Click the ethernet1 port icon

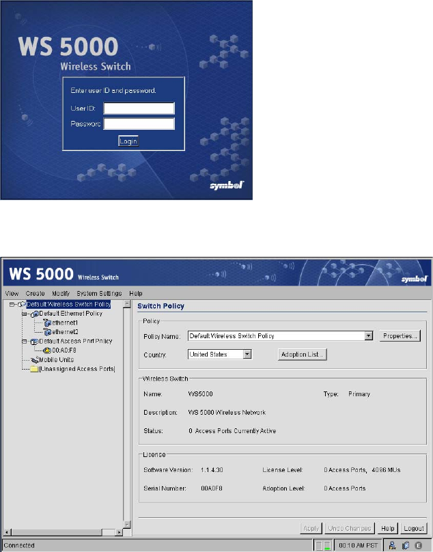pyautogui.click(x=48, y=323)
